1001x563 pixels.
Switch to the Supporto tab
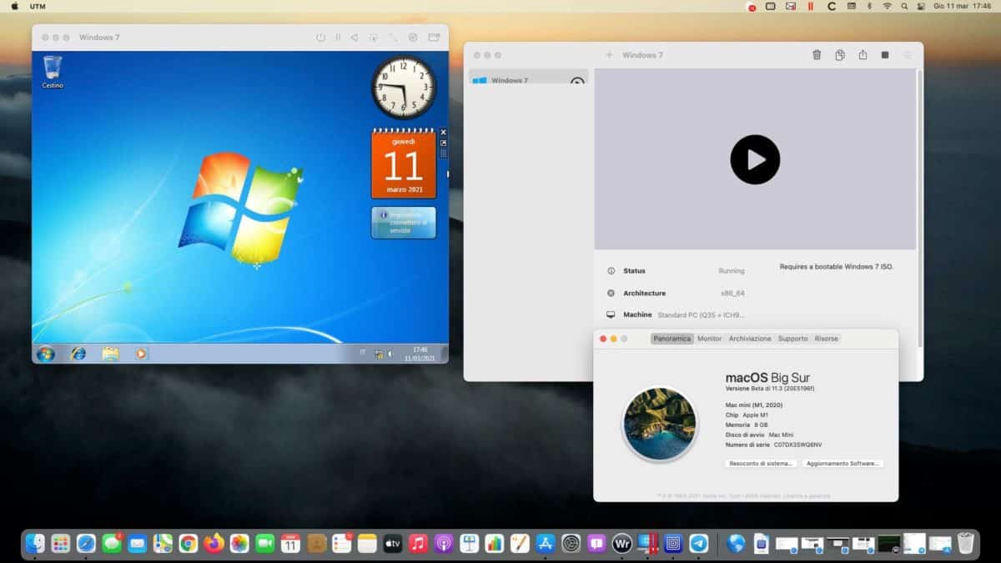792,339
